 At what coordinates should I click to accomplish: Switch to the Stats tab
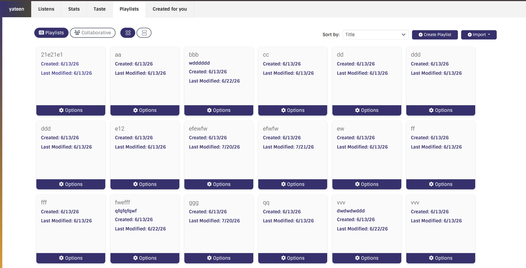(x=74, y=9)
